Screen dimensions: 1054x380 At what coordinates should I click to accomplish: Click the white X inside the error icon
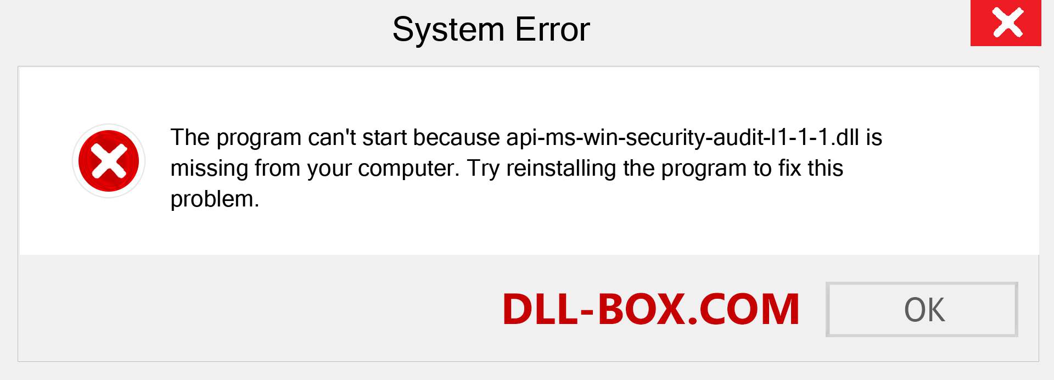click(x=109, y=161)
